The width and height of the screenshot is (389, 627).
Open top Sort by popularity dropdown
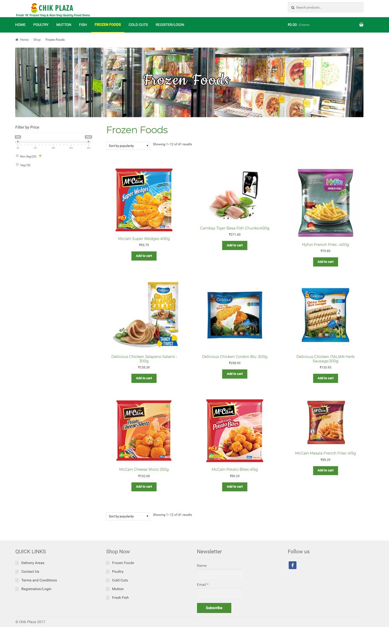coord(128,146)
